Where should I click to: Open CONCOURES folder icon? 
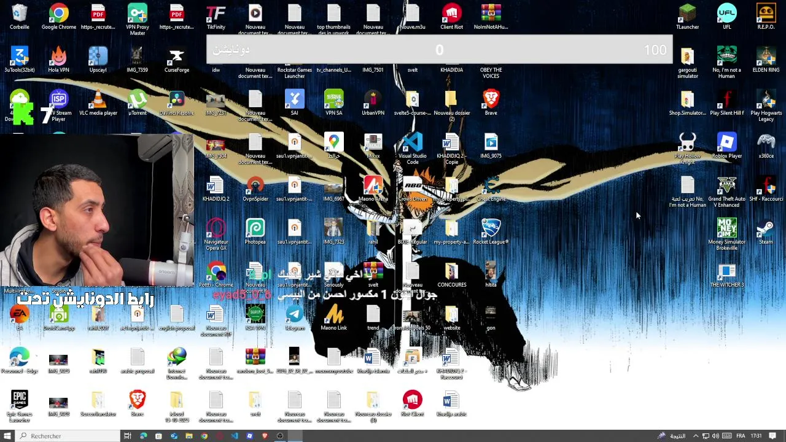452,274
